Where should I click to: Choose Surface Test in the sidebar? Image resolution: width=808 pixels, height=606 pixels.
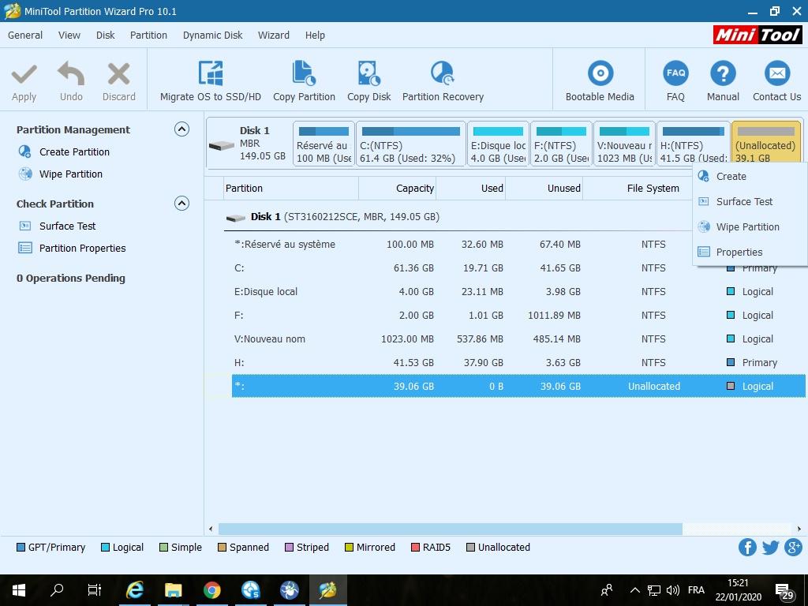tap(68, 226)
